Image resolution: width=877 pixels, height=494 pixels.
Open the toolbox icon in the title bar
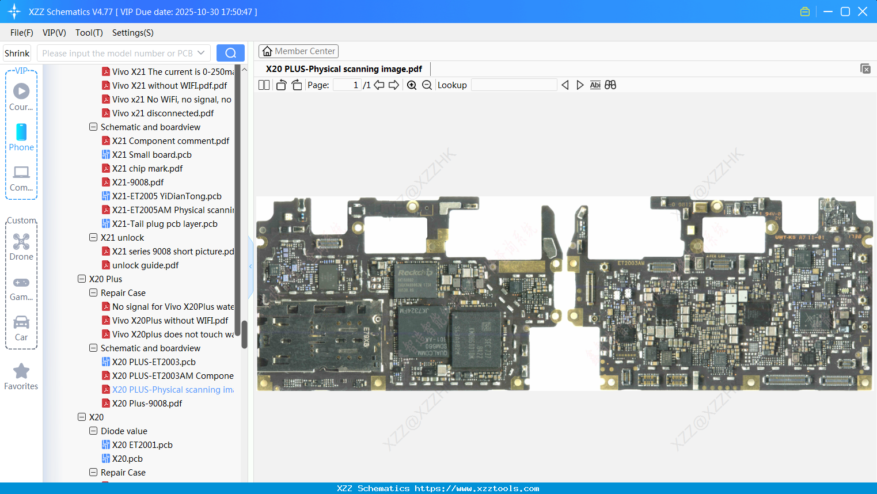tap(805, 12)
